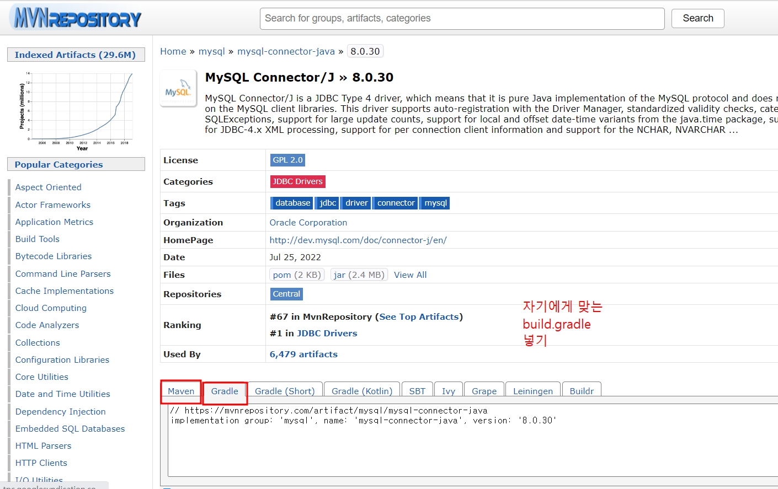Select the driver tag

[356, 203]
